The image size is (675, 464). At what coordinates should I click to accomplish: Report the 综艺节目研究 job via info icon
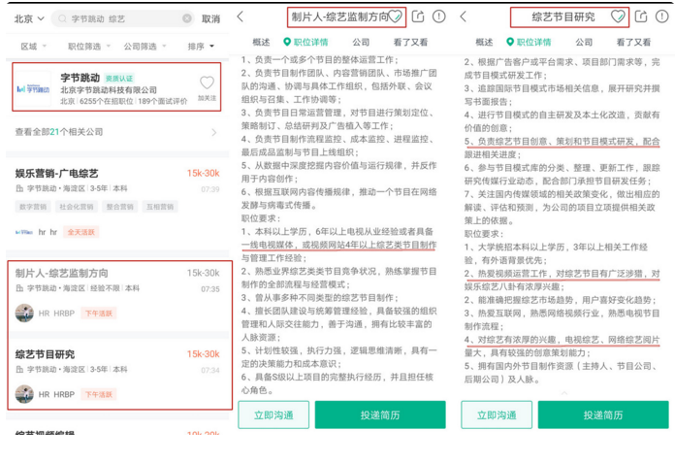coord(661,17)
